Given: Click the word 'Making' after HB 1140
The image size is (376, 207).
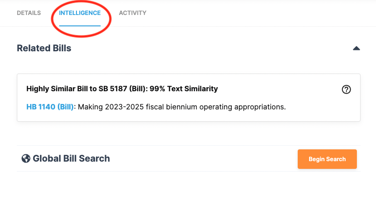Looking at the screenshot, I should coord(91,107).
